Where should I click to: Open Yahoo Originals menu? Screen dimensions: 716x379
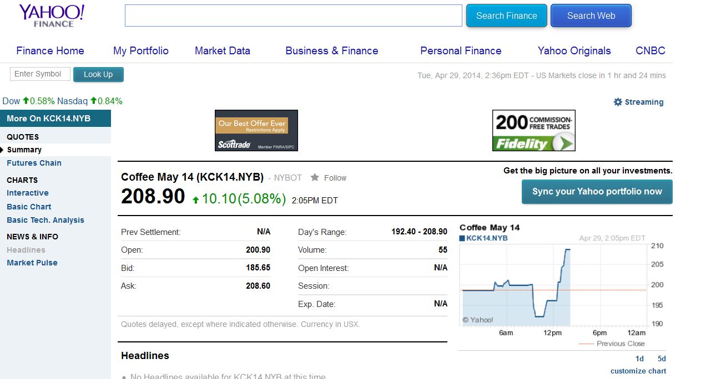click(x=574, y=50)
